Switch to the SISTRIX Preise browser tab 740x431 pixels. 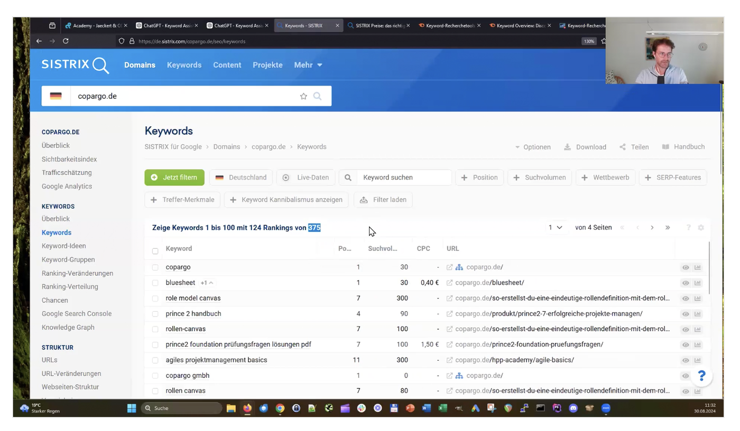379,25
